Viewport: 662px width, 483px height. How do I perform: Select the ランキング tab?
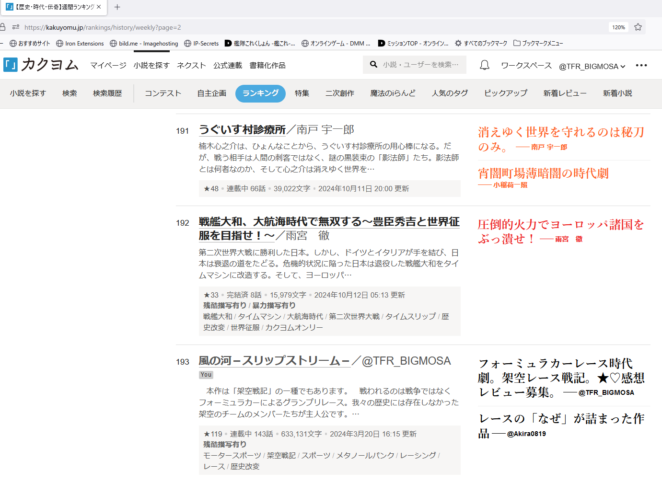[260, 93]
